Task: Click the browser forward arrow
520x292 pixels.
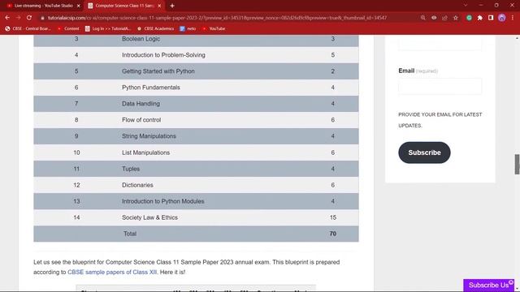Action: (18, 18)
